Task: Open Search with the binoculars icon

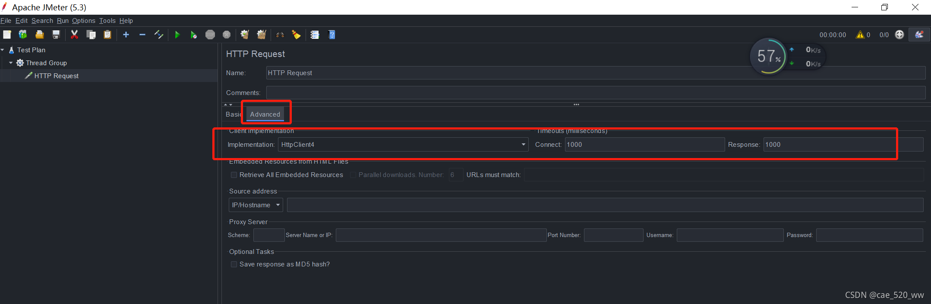Action: point(280,35)
